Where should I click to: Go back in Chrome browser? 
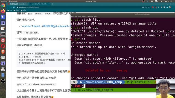(x=8, y=7)
